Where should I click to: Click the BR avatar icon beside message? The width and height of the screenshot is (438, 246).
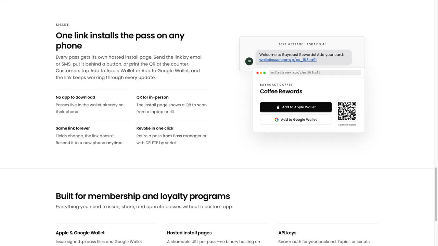pos(249,61)
